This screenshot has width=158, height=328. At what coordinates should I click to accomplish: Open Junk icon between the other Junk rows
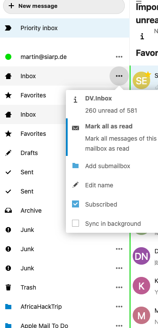click(x=8, y=249)
